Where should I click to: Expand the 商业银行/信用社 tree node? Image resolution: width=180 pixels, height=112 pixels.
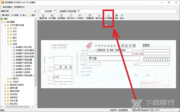point(5,85)
